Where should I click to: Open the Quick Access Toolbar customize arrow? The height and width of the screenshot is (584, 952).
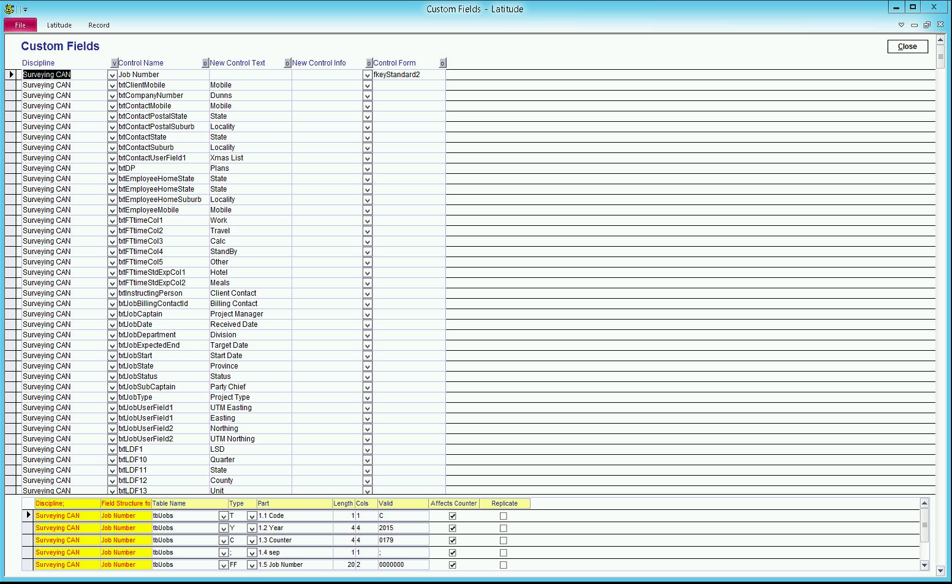pos(25,10)
